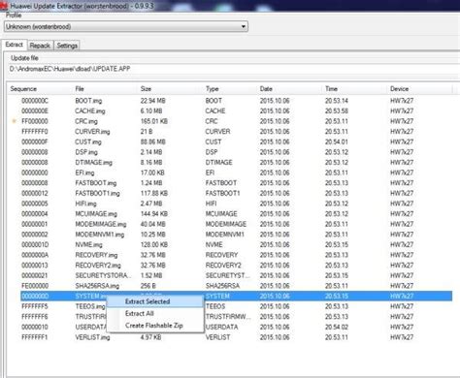Open the Profile dropdown arrow
Image resolution: width=460 pixels, height=378 pixels.
[244, 26]
